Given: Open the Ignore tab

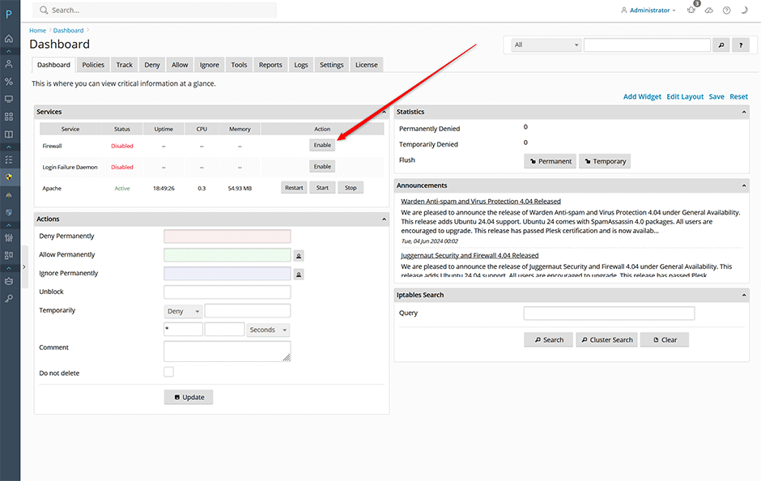Looking at the screenshot, I should [x=209, y=65].
